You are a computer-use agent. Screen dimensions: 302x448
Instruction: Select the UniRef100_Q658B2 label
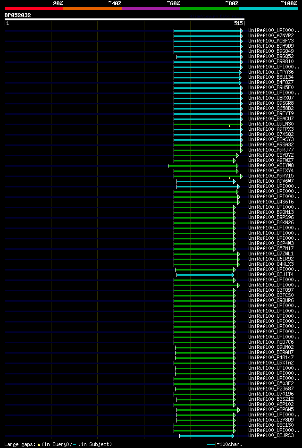(271, 108)
